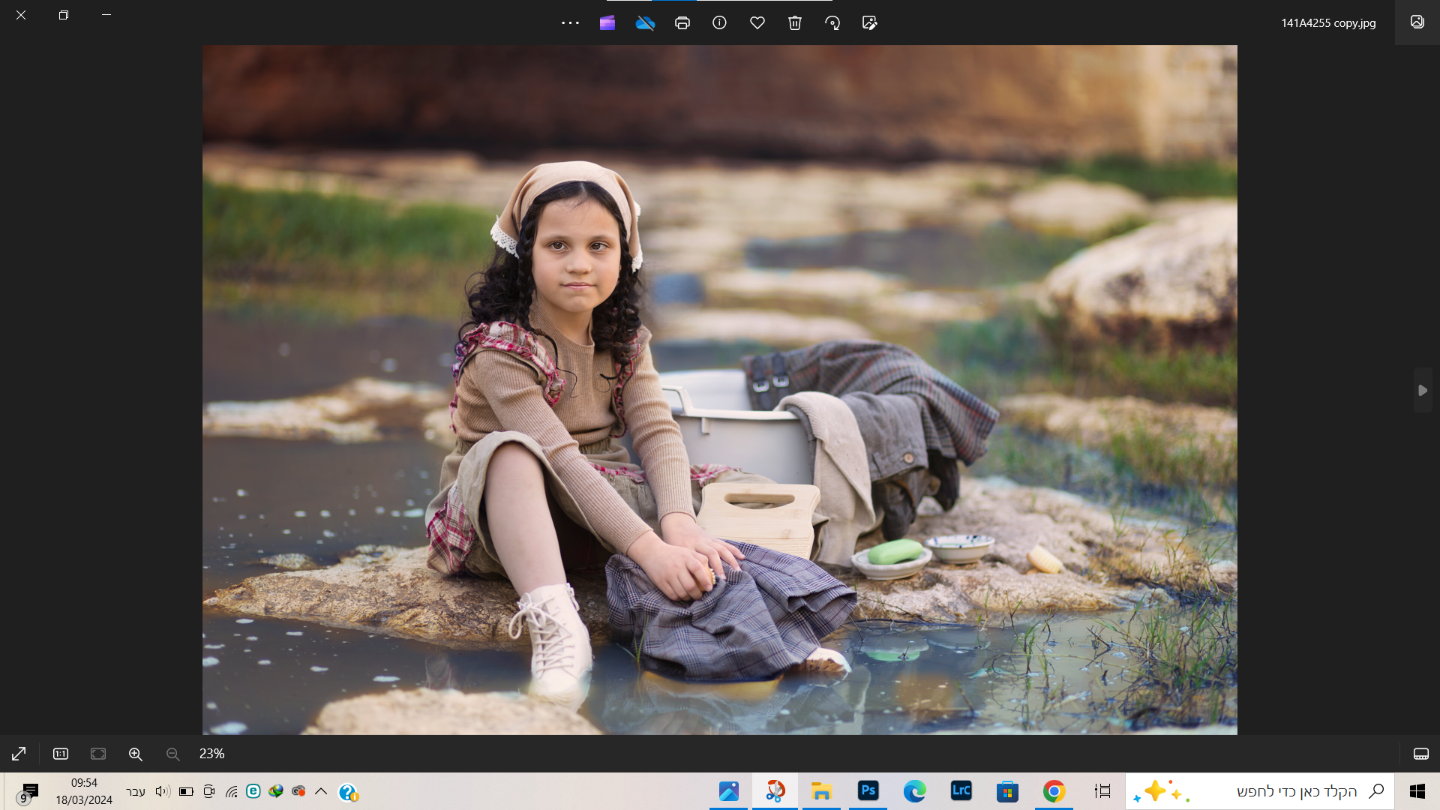Image resolution: width=1440 pixels, height=810 pixels.
Task: Expand hidden system tray icons
Action: (321, 791)
